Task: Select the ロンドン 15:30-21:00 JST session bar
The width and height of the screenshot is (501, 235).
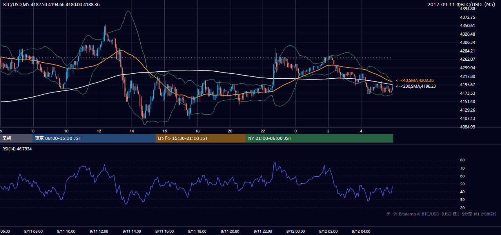Action: point(201,138)
